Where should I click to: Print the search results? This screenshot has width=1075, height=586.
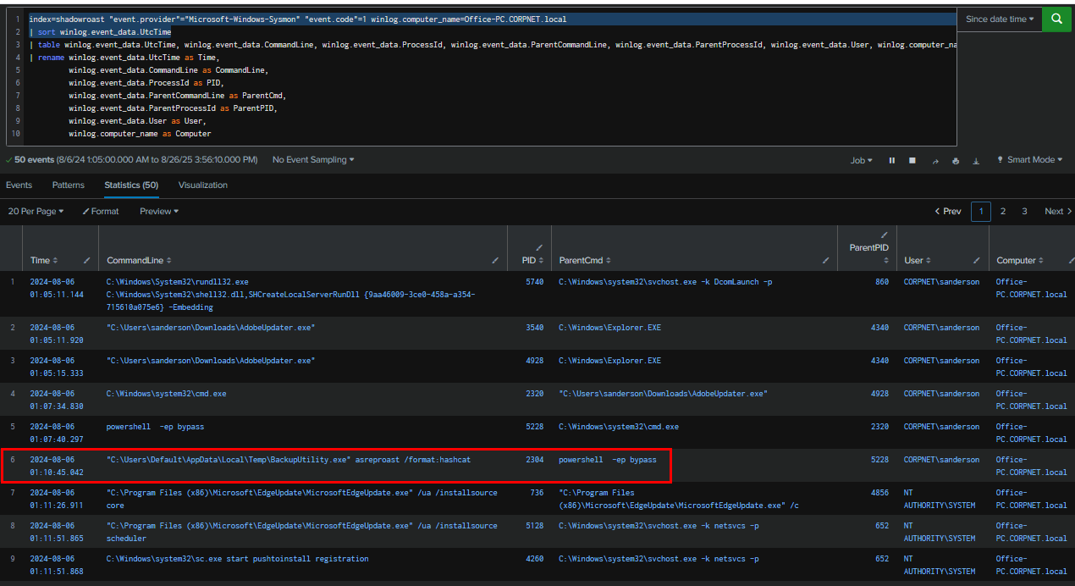956,160
